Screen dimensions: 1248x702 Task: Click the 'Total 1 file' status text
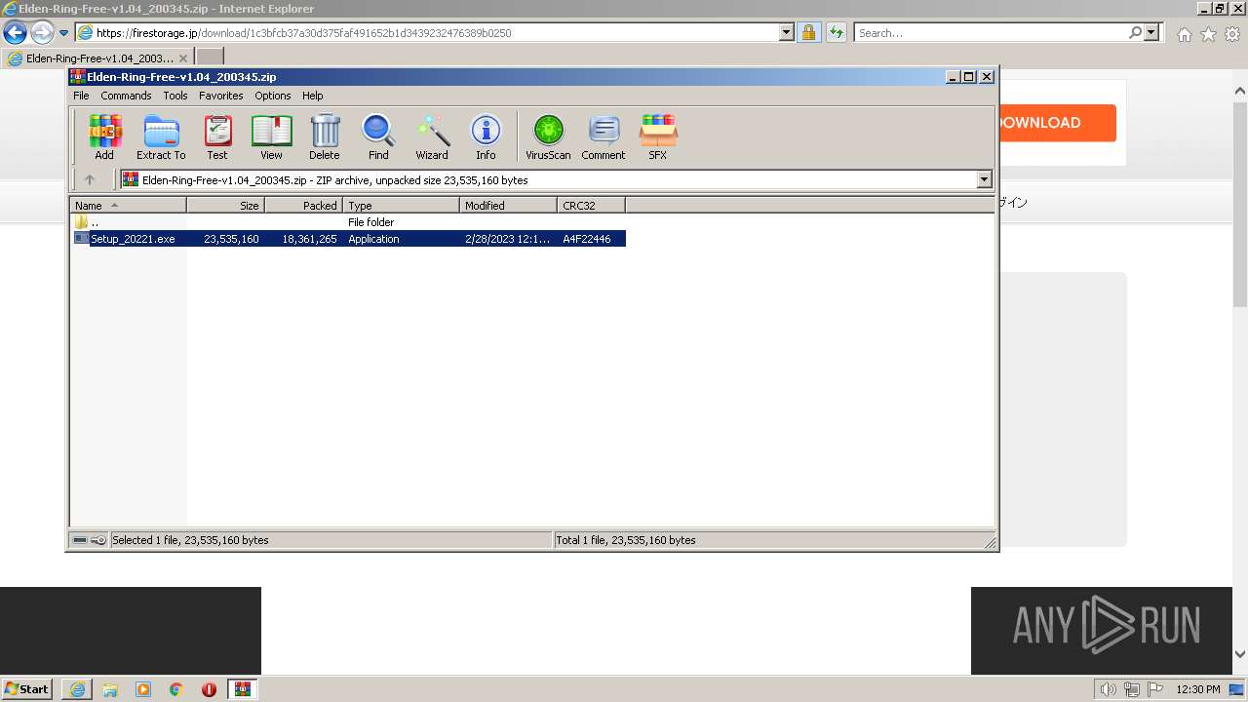coord(625,540)
